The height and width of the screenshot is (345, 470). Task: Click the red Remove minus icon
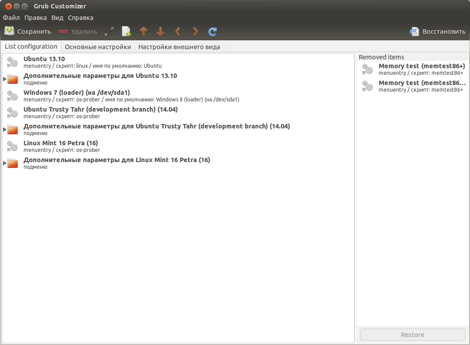pos(63,31)
